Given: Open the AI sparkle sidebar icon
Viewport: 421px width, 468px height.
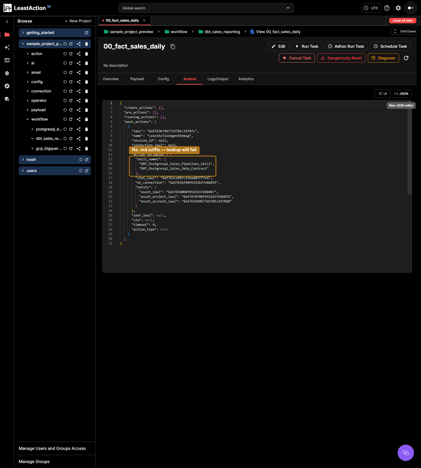Looking at the screenshot, I should (7, 47).
